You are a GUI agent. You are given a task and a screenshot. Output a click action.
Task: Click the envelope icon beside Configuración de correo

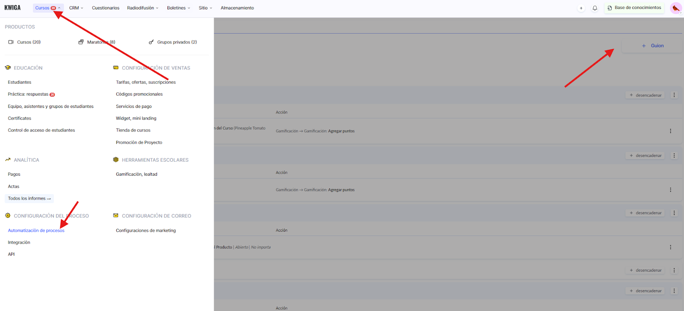[116, 216]
